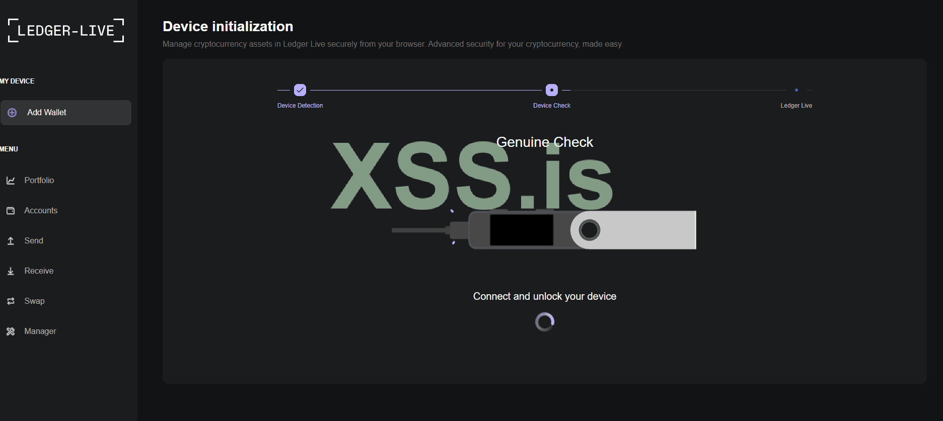Click the Receive download arrow icon
Image resolution: width=943 pixels, height=421 pixels.
click(11, 271)
